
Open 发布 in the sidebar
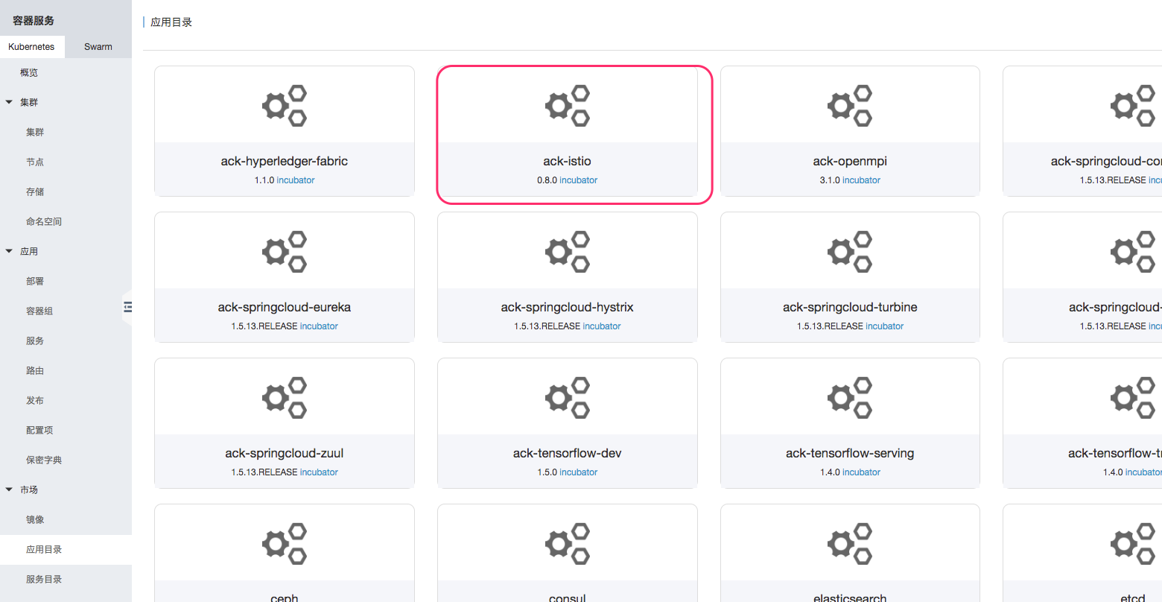[x=35, y=400]
